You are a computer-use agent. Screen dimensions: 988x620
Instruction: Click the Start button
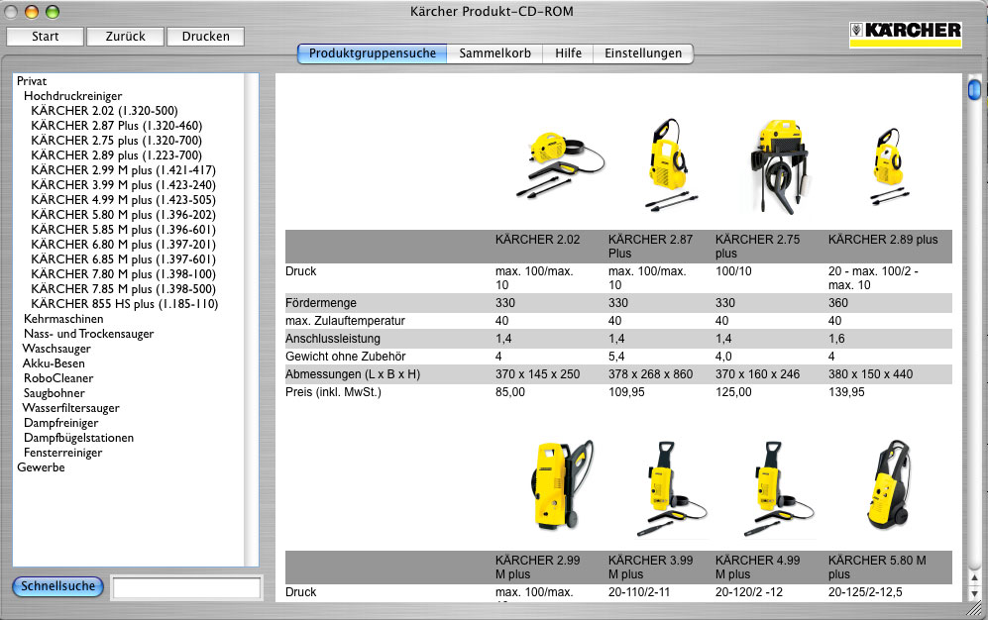point(45,37)
